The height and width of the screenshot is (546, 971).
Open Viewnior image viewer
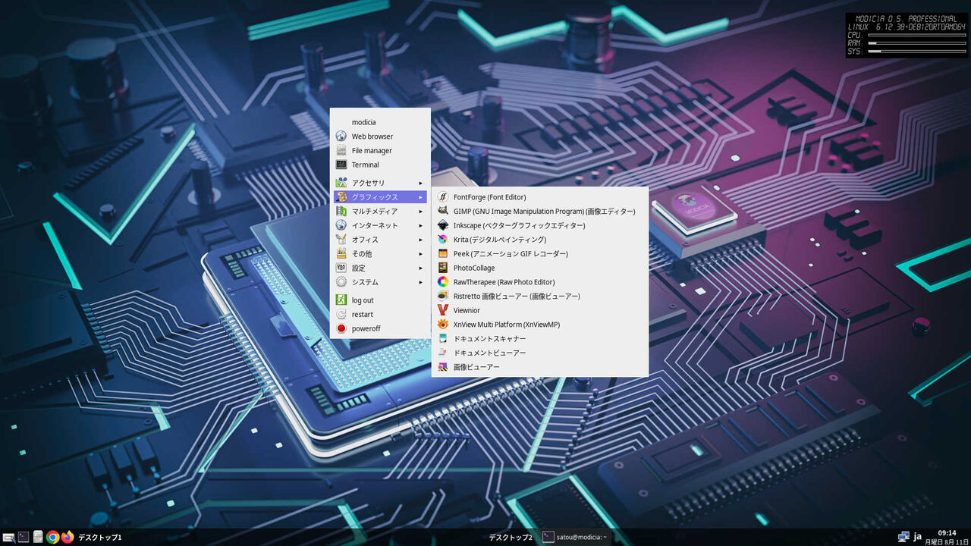pos(466,310)
